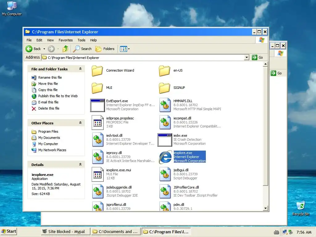
Task: Open the File menu
Action: 29,40
